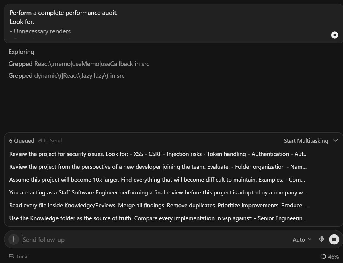Focus the Send follow-up input field
The width and height of the screenshot is (343, 263).
click(155, 240)
